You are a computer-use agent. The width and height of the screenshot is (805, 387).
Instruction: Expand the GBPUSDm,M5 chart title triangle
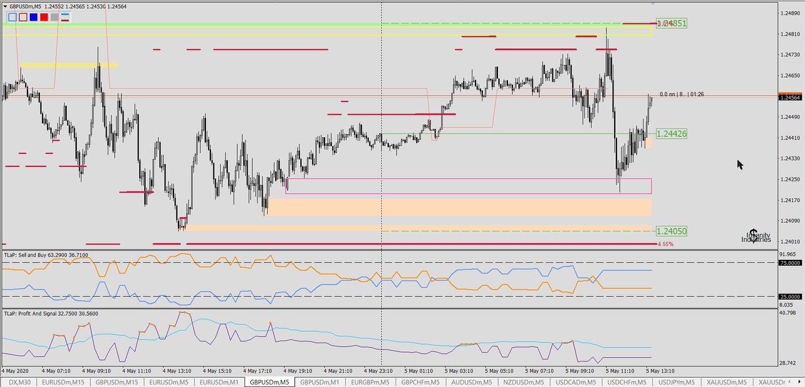[x=5, y=6]
